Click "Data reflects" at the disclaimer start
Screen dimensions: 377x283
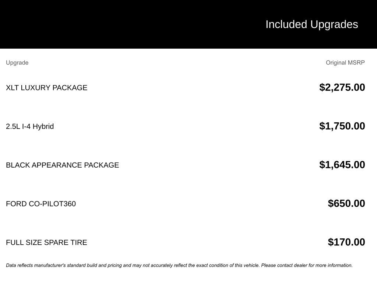pyautogui.click(x=20, y=265)
